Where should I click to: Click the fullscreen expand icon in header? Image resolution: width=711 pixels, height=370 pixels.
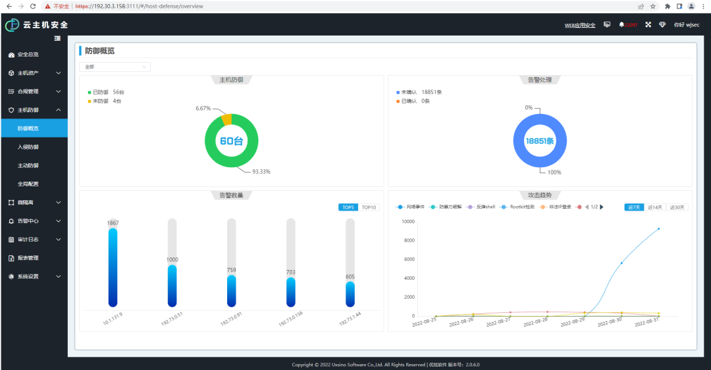tap(648, 24)
